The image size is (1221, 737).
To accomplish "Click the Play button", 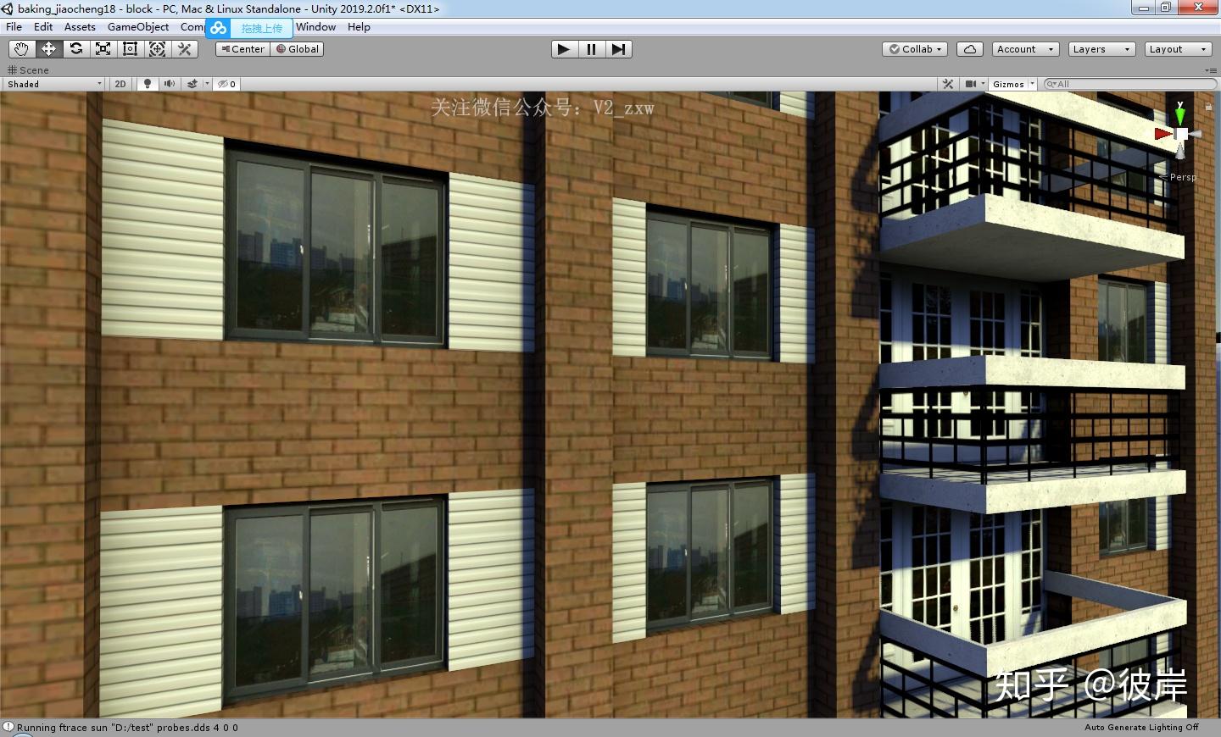I will click(x=564, y=49).
